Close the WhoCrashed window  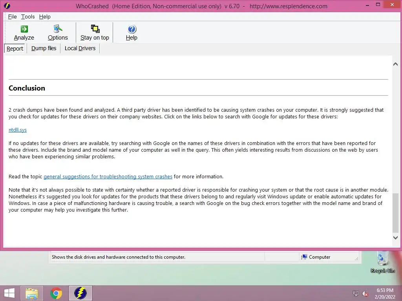pyautogui.click(x=392, y=5)
